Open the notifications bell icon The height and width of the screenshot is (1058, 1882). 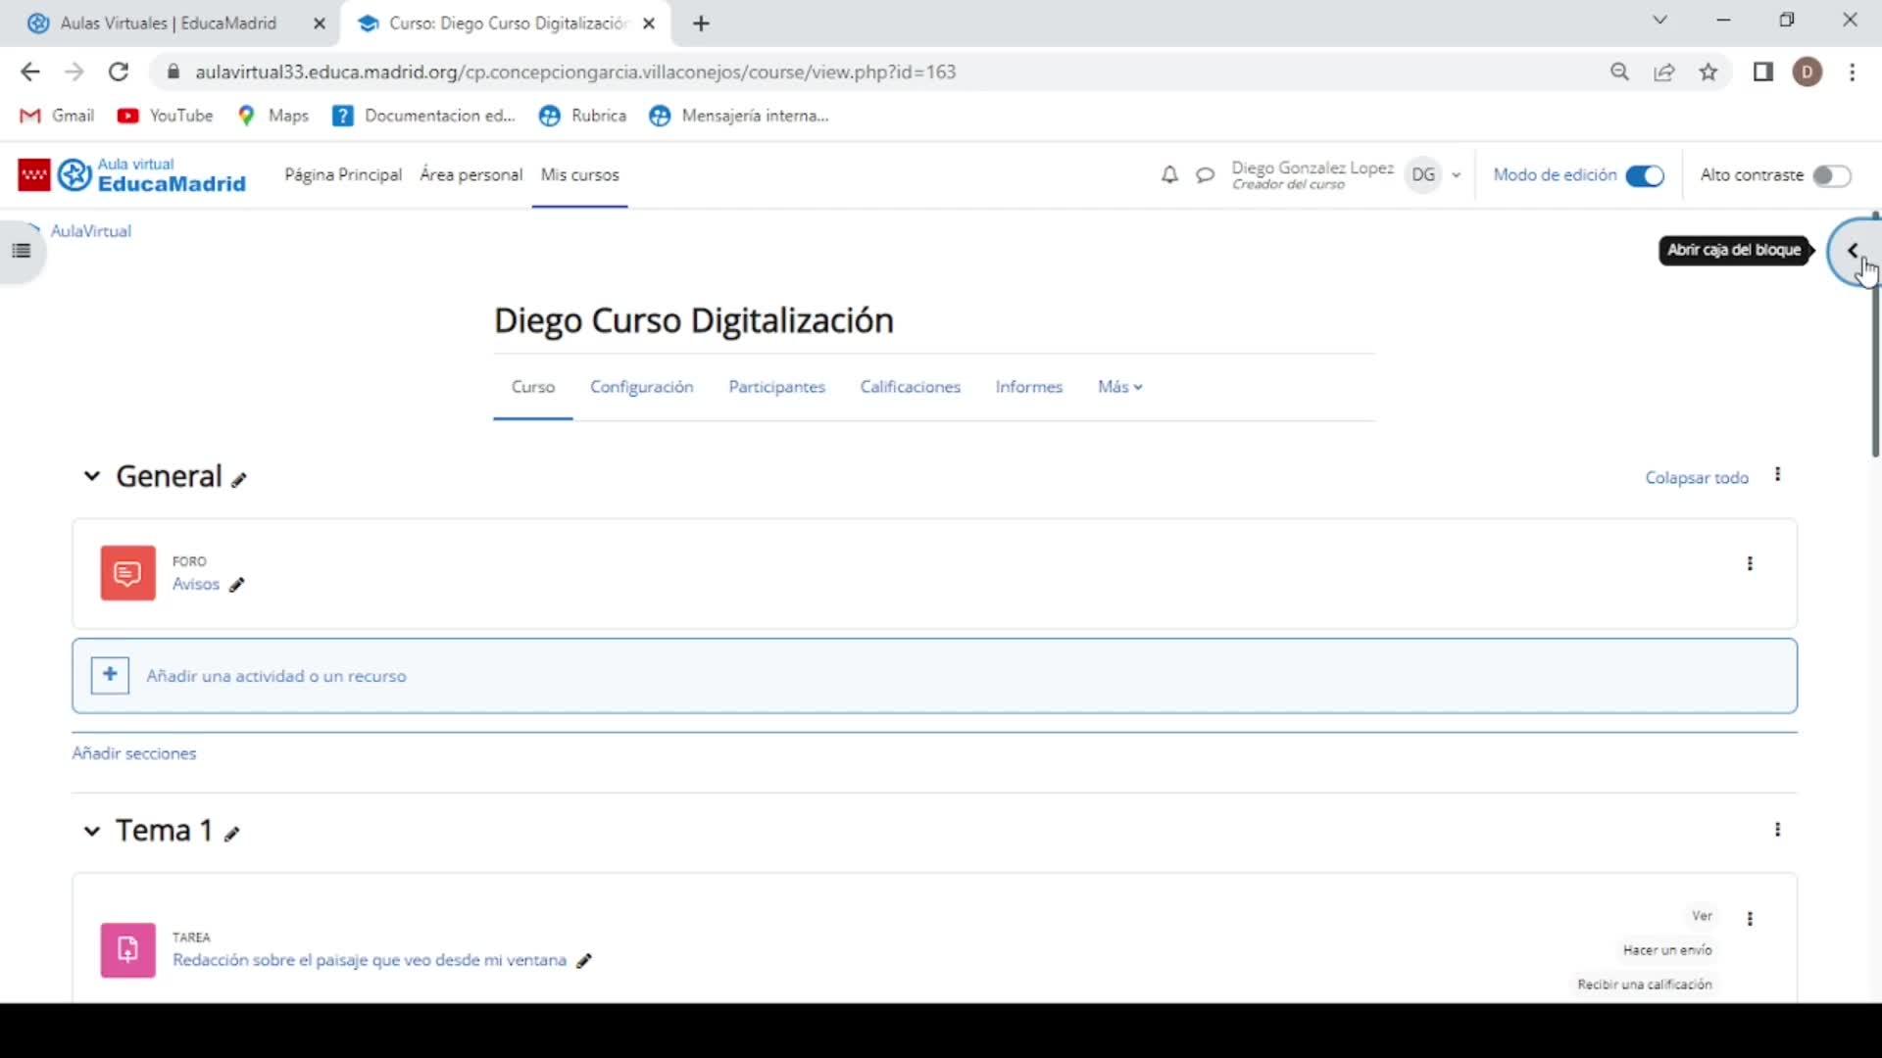point(1169,175)
